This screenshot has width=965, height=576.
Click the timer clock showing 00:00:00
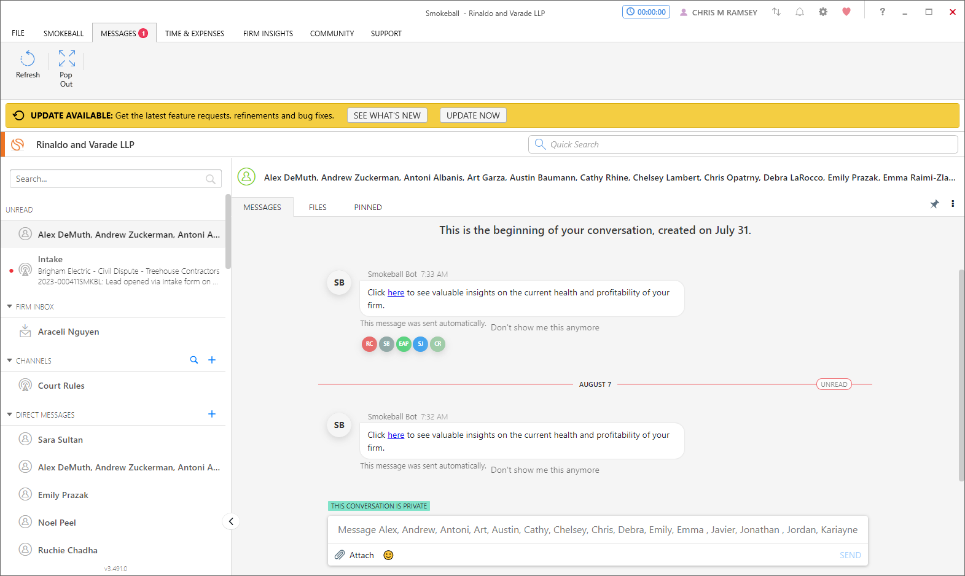(x=646, y=12)
